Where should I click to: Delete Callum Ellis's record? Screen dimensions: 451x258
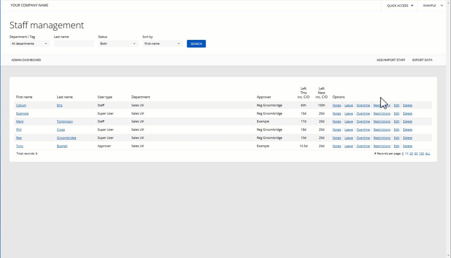click(x=407, y=105)
